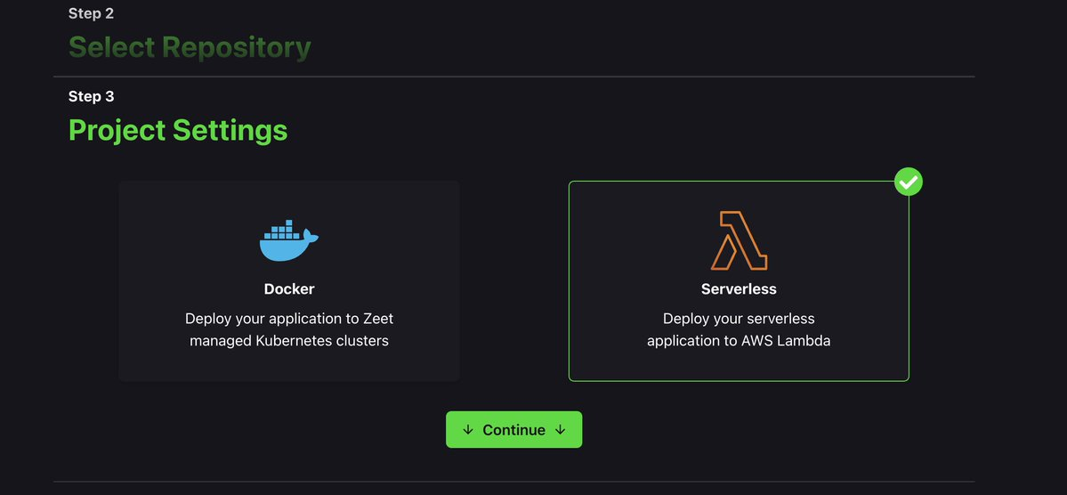Select the Docker deployment card

click(x=288, y=281)
